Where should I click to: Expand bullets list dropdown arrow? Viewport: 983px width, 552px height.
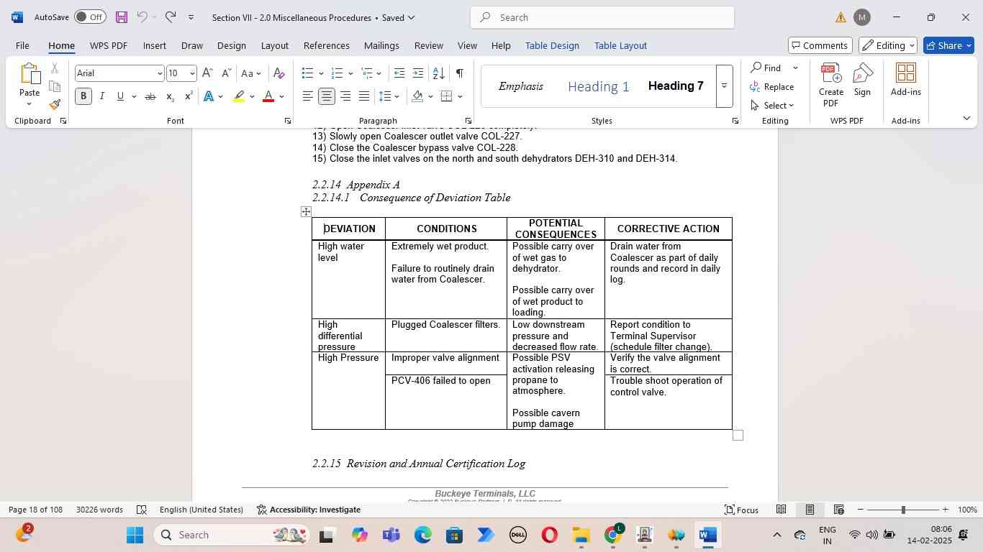pyautogui.click(x=322, y=73)
